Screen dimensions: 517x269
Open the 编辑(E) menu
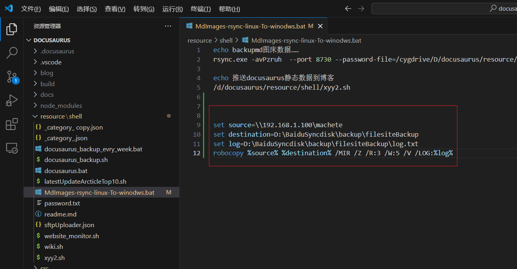(x=59, y=9)
